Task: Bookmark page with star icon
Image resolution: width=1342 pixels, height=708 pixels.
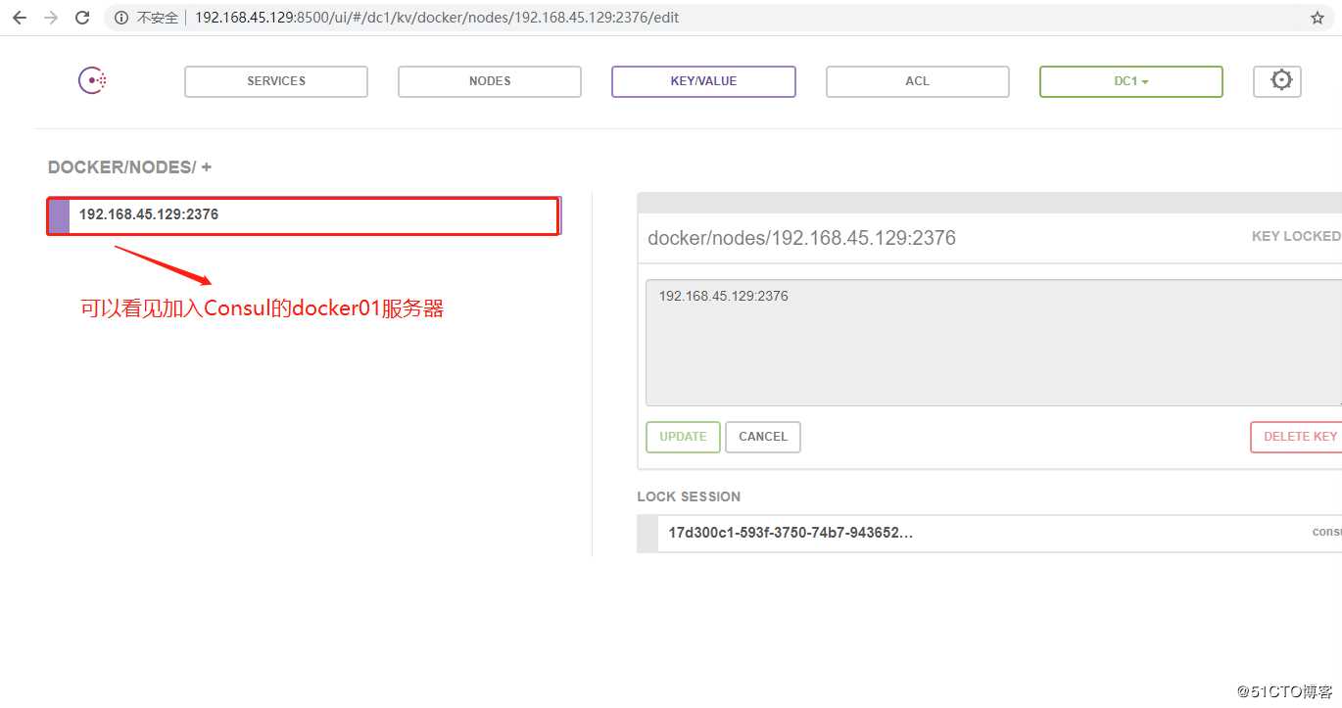Action: coord(1318,18)
